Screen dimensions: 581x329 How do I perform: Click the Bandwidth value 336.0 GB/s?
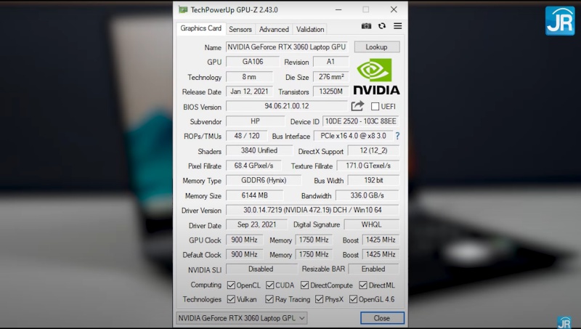click(x=367, y=195)
